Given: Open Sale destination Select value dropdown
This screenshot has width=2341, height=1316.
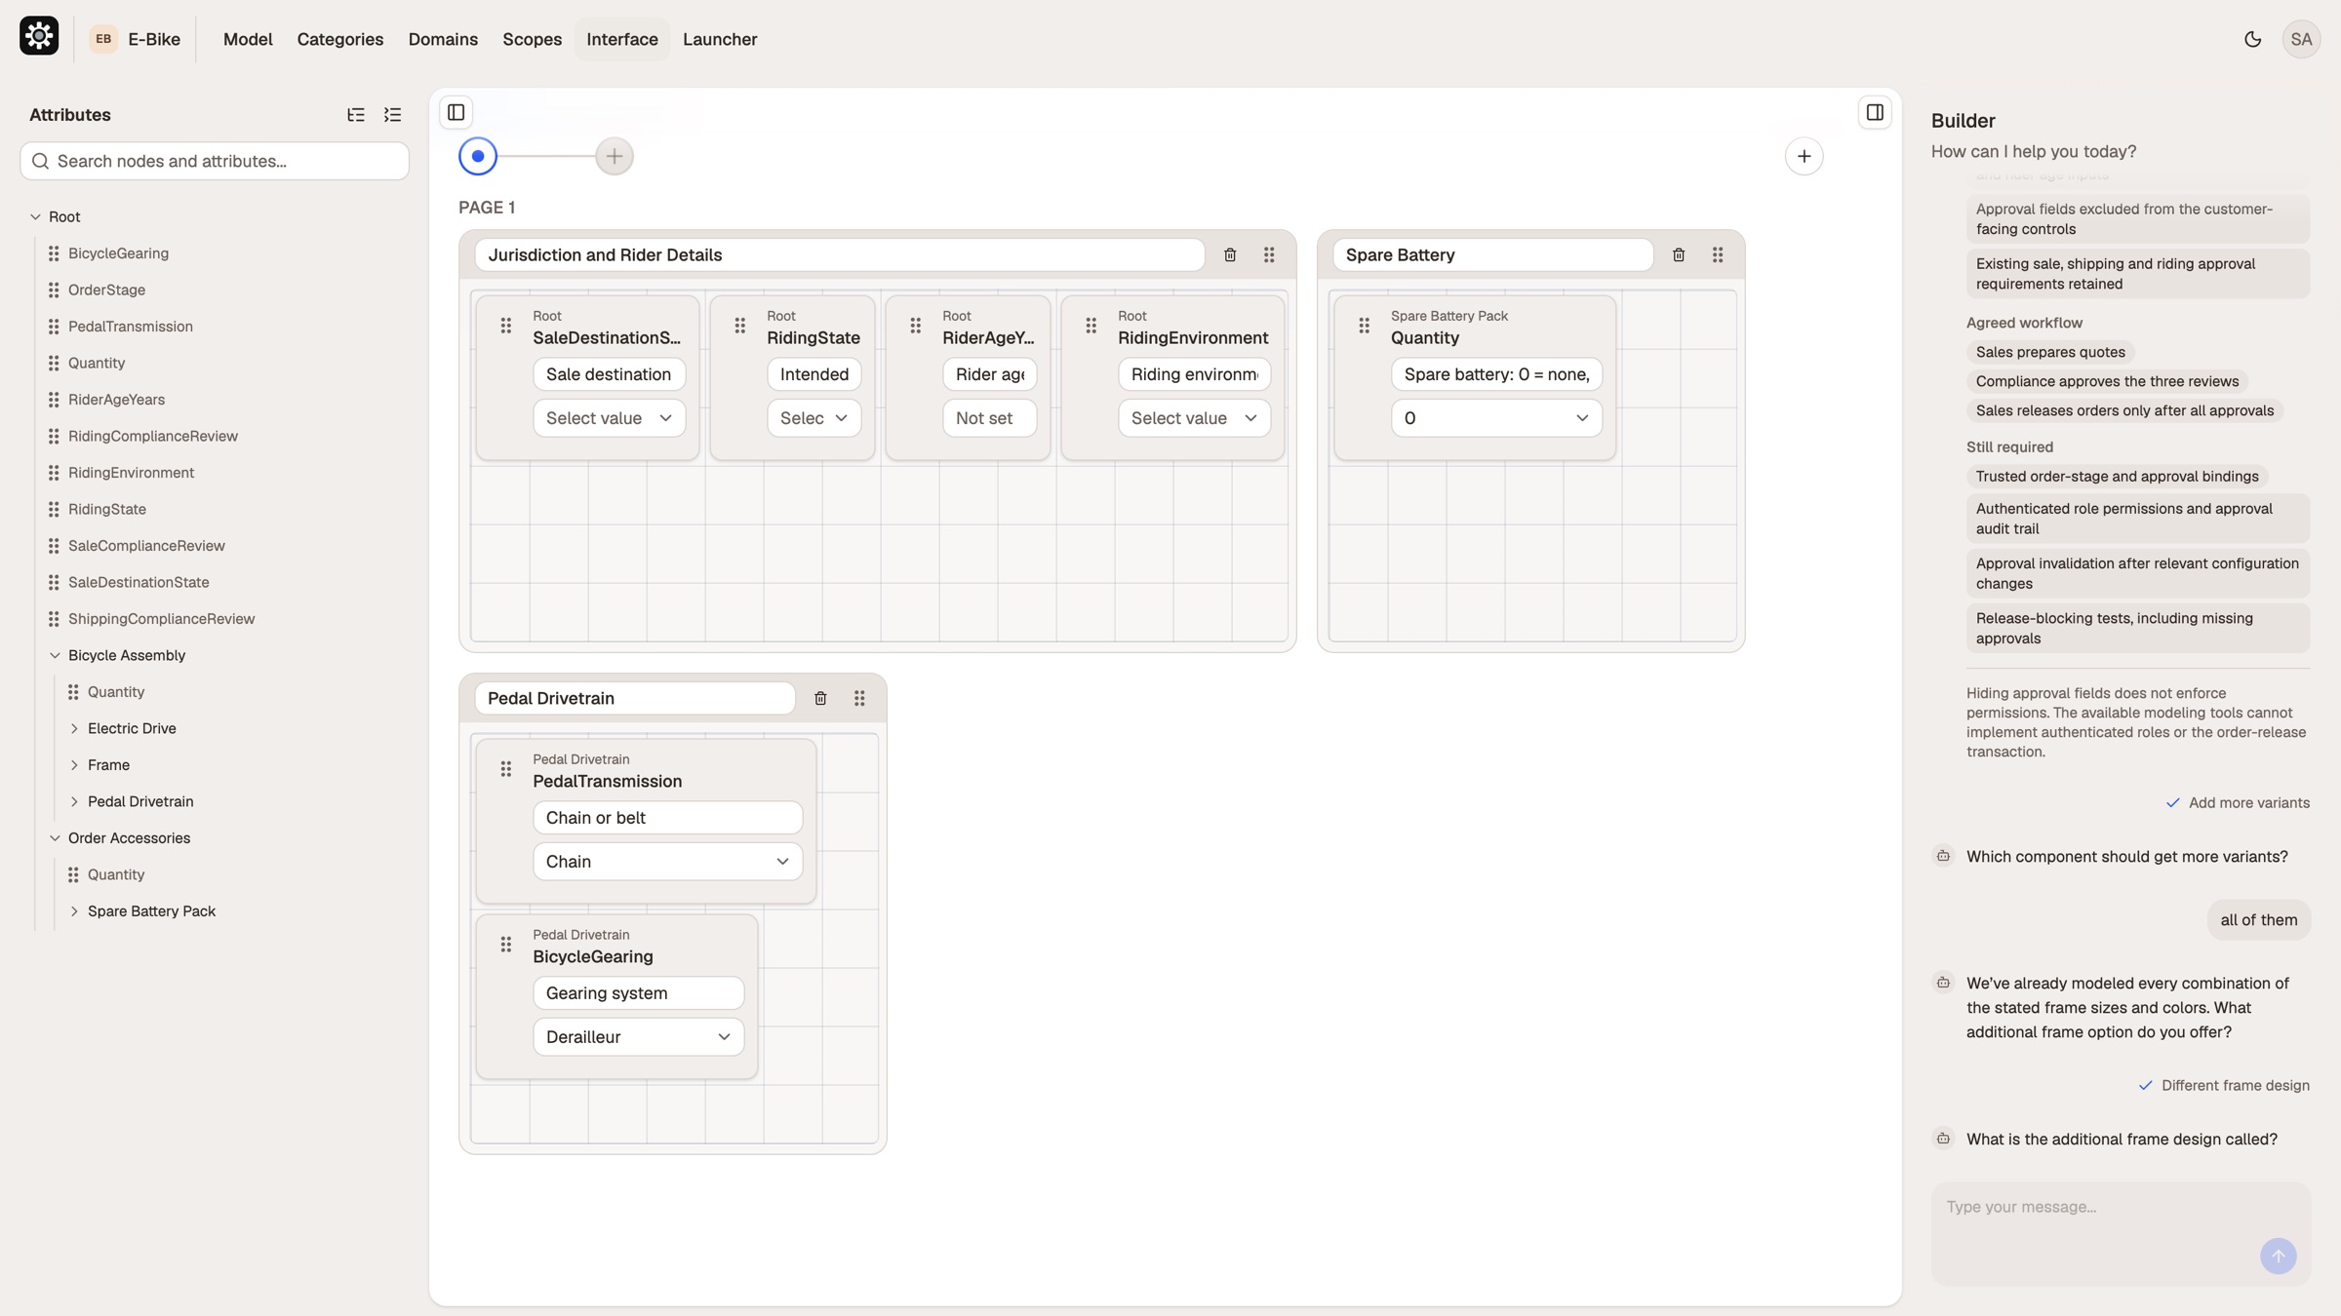Looking at the screenshot, I should 609,418.
